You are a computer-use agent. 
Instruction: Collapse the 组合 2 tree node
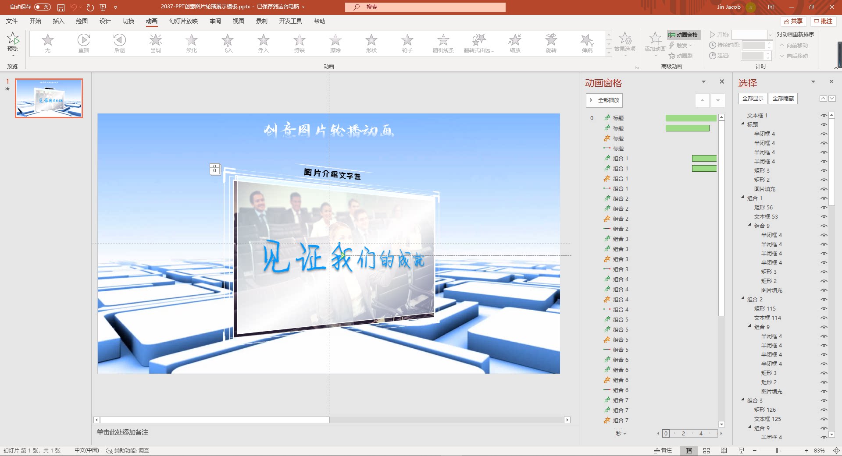coord(743,299)
